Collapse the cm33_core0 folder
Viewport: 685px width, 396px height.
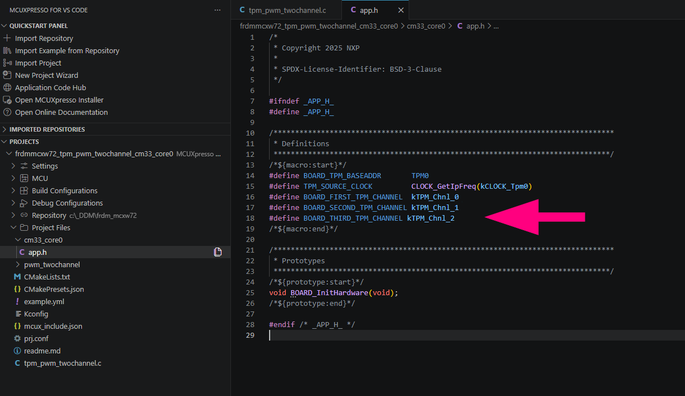18,240
